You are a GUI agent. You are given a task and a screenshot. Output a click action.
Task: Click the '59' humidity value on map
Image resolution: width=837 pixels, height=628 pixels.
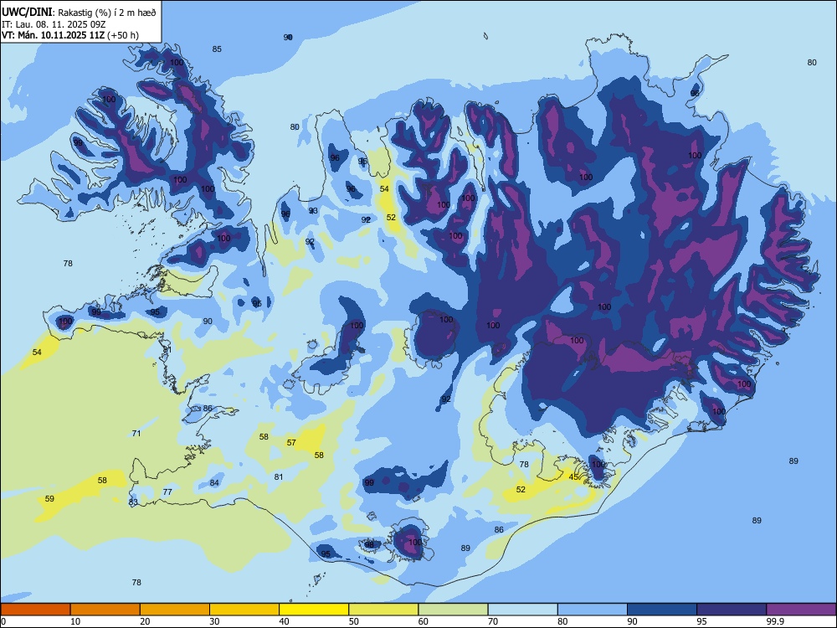pyautogui.click(x=49, y=499)
